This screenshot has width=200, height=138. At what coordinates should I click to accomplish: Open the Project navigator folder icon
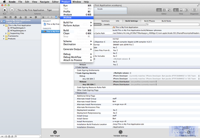tap(5, 17)
